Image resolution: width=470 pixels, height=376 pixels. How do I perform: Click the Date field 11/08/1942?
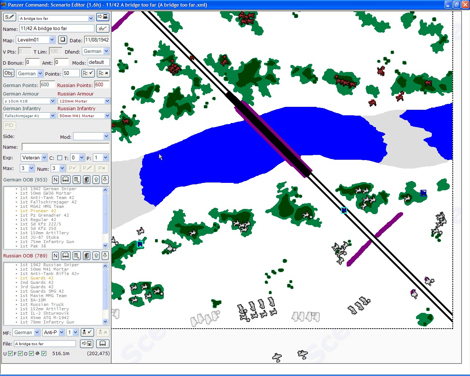(97, 40)
